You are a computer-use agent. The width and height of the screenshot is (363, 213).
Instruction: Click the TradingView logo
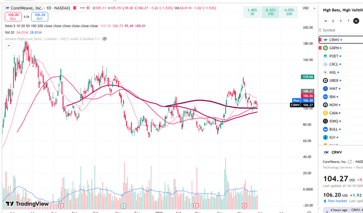coord(27,204)
